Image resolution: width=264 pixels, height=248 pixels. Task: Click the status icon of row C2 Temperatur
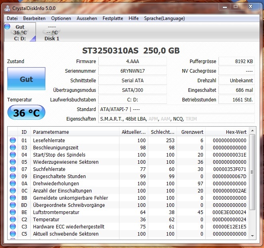[13, 219]
